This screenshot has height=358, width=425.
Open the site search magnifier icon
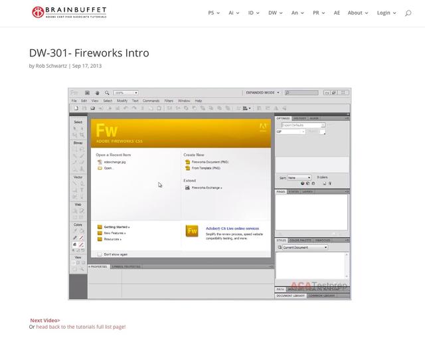point(408,13)
